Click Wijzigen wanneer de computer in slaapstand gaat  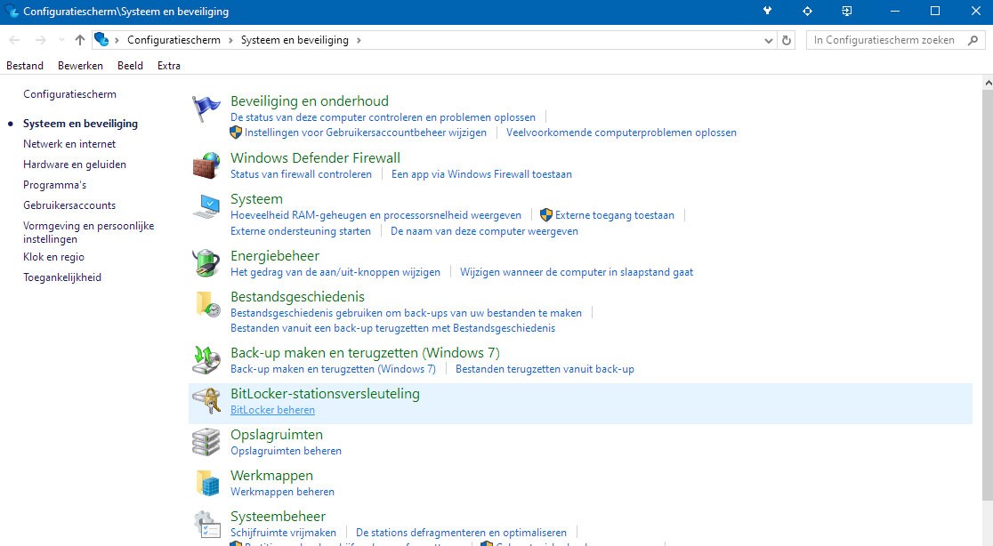click(x=577, y=272)
